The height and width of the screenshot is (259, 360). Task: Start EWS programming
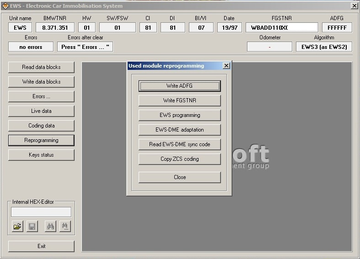[179, 115]
